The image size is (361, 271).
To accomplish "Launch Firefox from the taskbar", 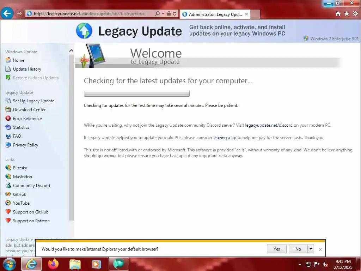I will (53, 264).
